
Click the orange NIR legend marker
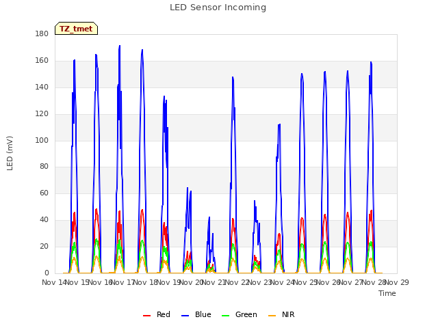click(272, 316)
